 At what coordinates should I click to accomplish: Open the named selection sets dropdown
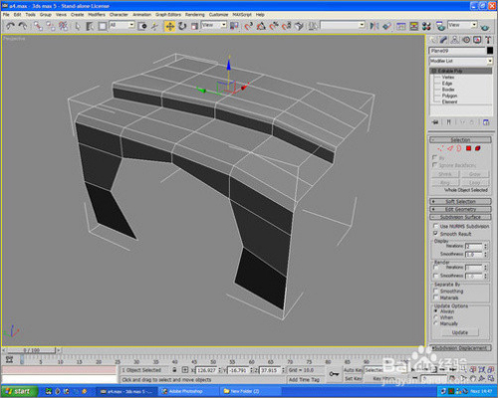[x=343, y=25]
